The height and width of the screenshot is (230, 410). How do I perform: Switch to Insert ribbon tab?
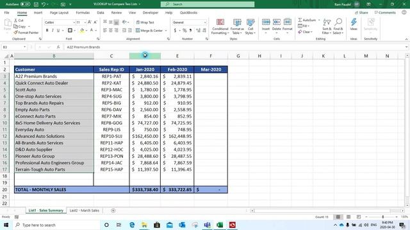click(x=38, y=13)
